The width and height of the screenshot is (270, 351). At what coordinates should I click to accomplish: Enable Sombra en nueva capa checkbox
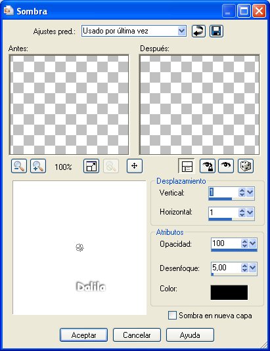click(x=172, y=316)
